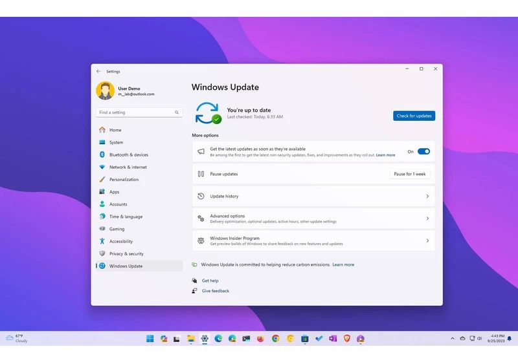This screenshot has width=518, height=362.
Task: Open clock and date 9/25/2023
Action: [x=496, y=339]
